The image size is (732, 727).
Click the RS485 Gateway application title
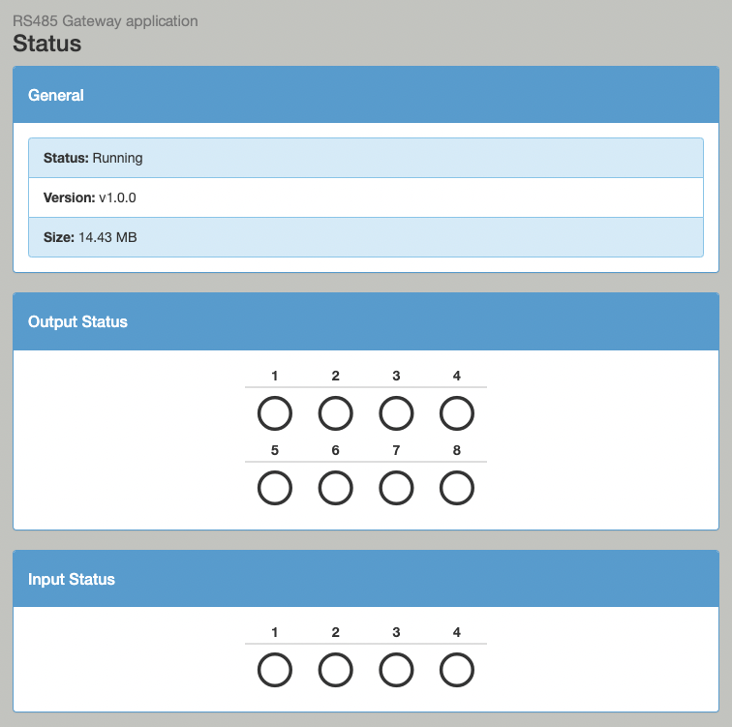[x=105, y=20]
